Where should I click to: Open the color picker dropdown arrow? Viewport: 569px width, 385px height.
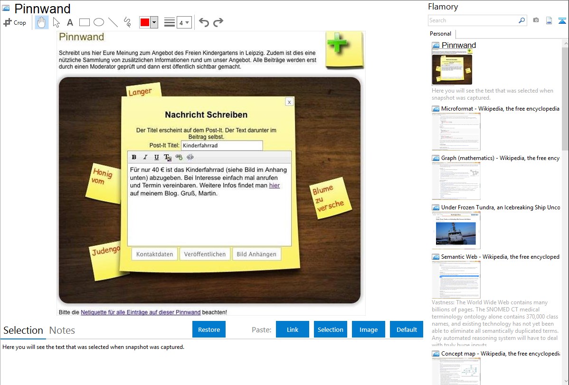[x=154, y=22]
